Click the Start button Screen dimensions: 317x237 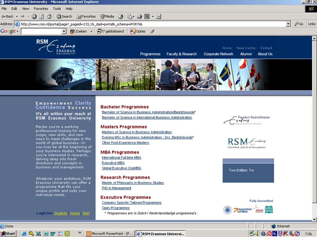[x=8, y=234]
